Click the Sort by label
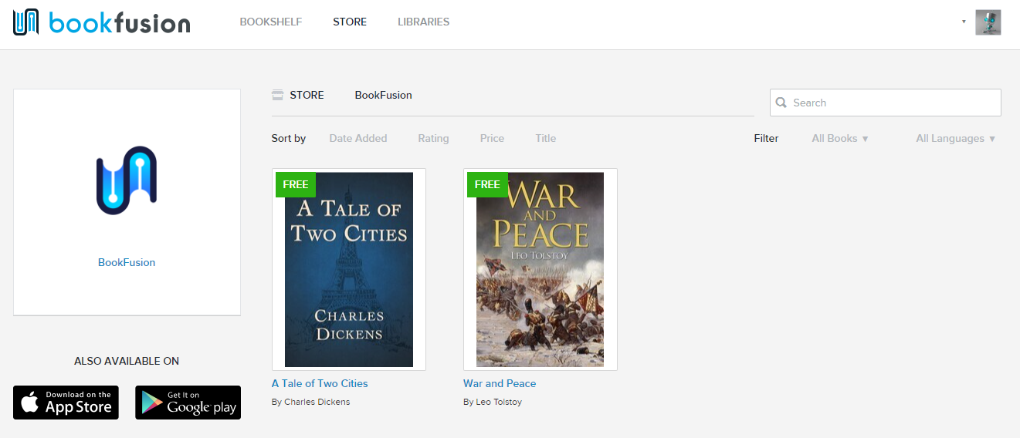Image resolution: width=1020 pixels, height=438 pixels. 289,138
